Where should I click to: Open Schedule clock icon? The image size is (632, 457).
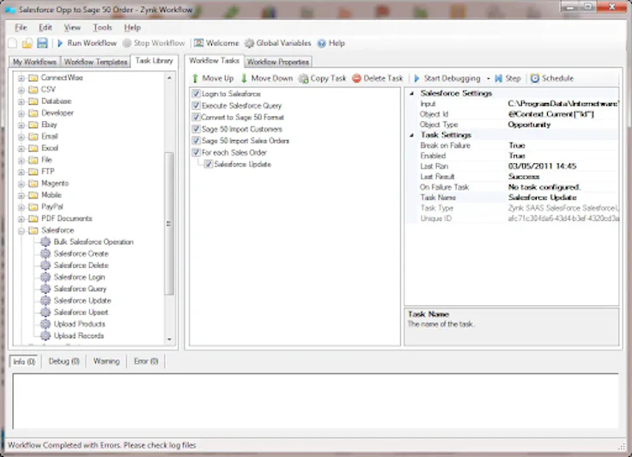[x=535, y=78]
